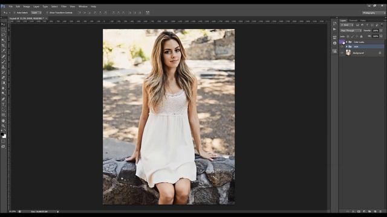
Task: Open the Photography workspace dropdown
Action: [x=373, y=13]
